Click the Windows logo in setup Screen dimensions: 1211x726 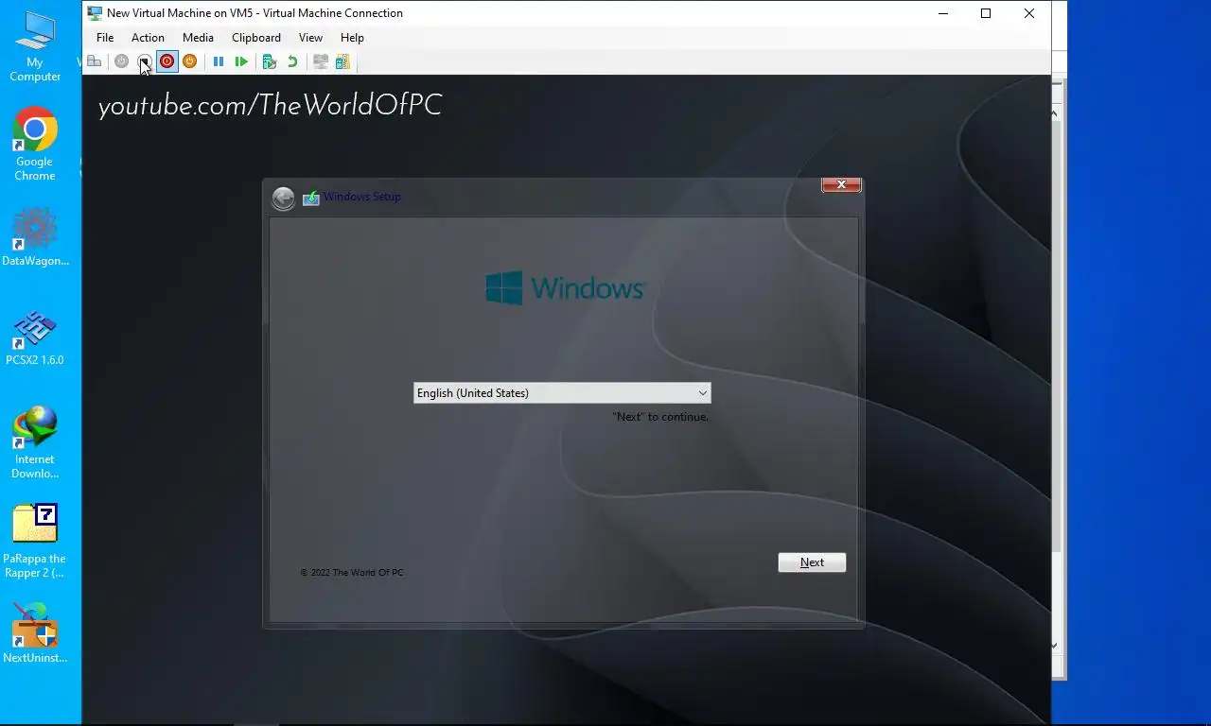click(565, 287)
